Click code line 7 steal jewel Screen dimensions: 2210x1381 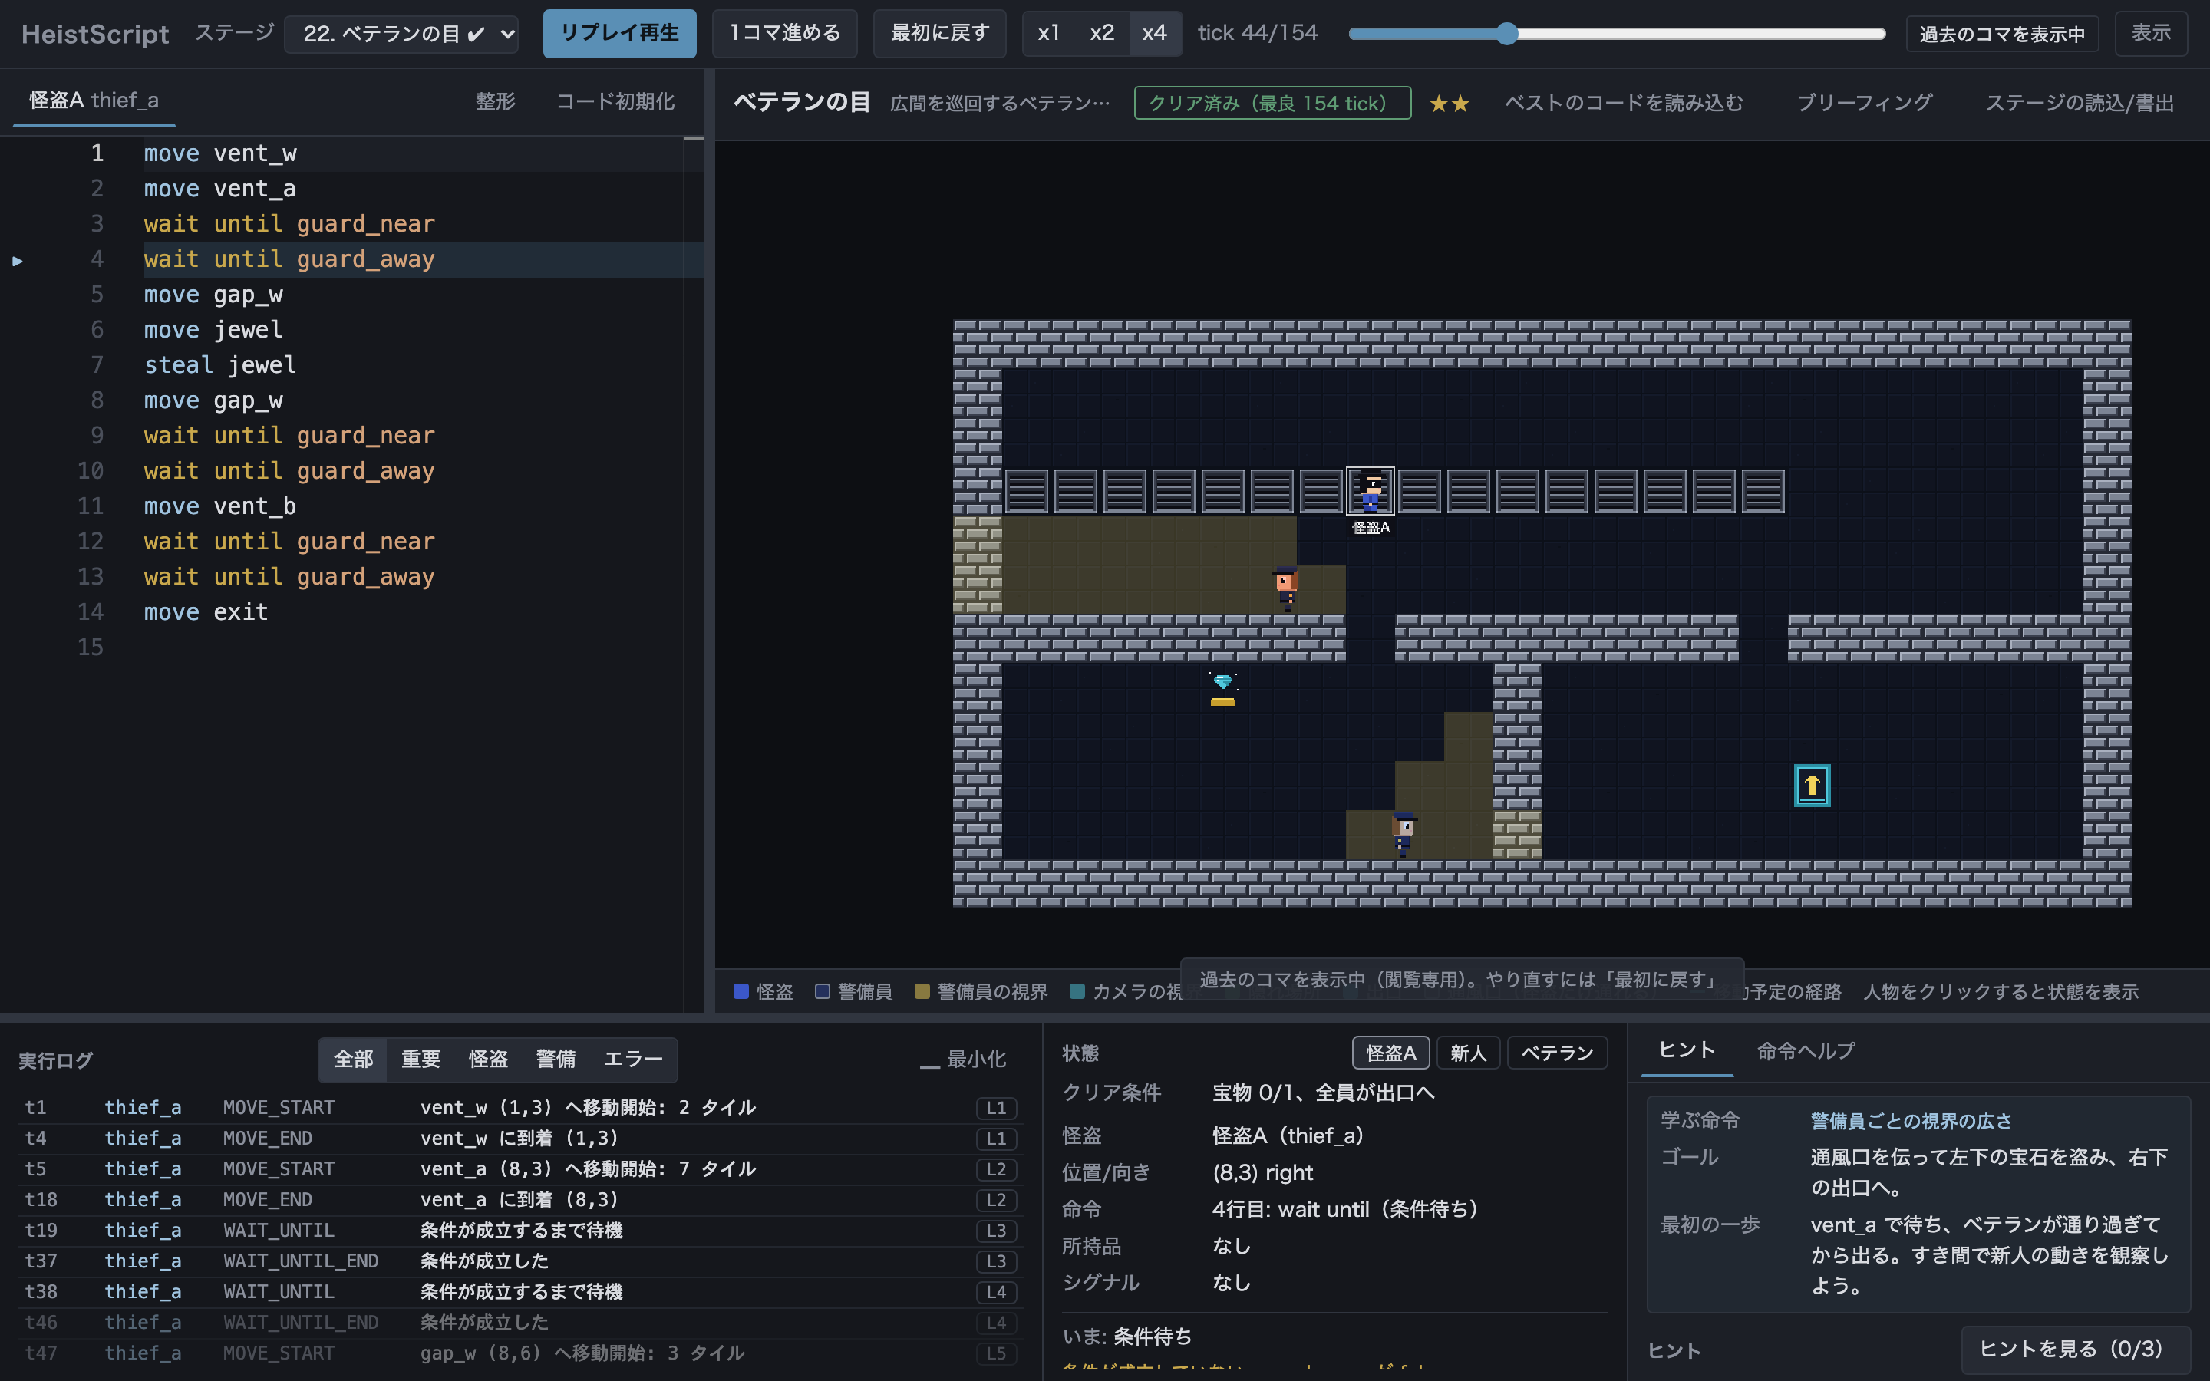coord(219,365)
